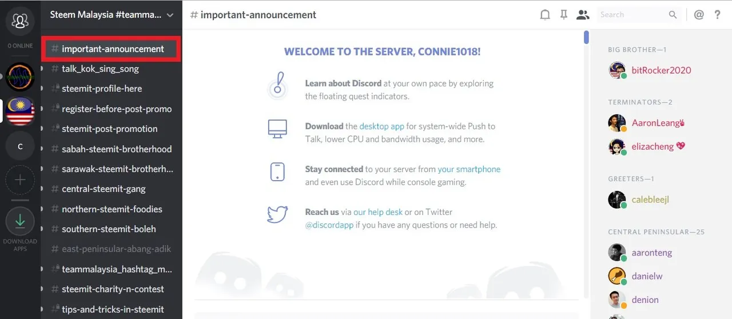Open notification settings bell icon
The height and width of the screenshot is (319, 732).
click(545, 15)
